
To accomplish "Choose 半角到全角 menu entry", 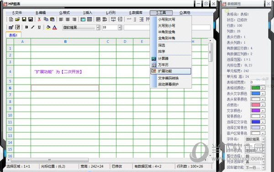I will click(x=167, y=32).
